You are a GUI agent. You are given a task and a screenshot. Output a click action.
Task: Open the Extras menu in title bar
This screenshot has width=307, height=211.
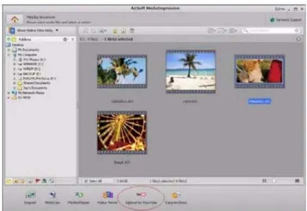tap(280, 9)
